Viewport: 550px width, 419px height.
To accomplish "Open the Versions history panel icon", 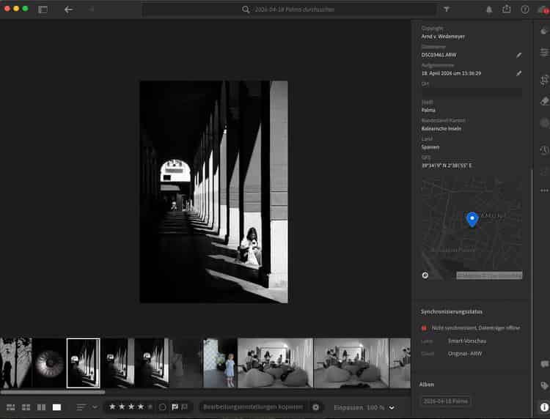I will click(544, 149).
